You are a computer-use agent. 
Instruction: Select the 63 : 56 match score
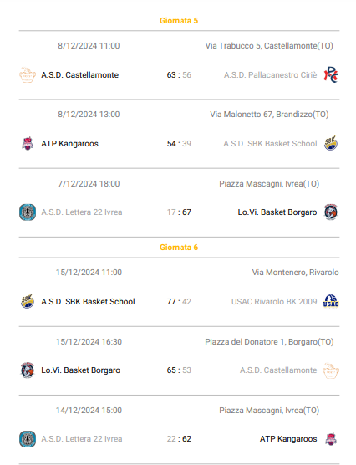click(x=179, y=75)
